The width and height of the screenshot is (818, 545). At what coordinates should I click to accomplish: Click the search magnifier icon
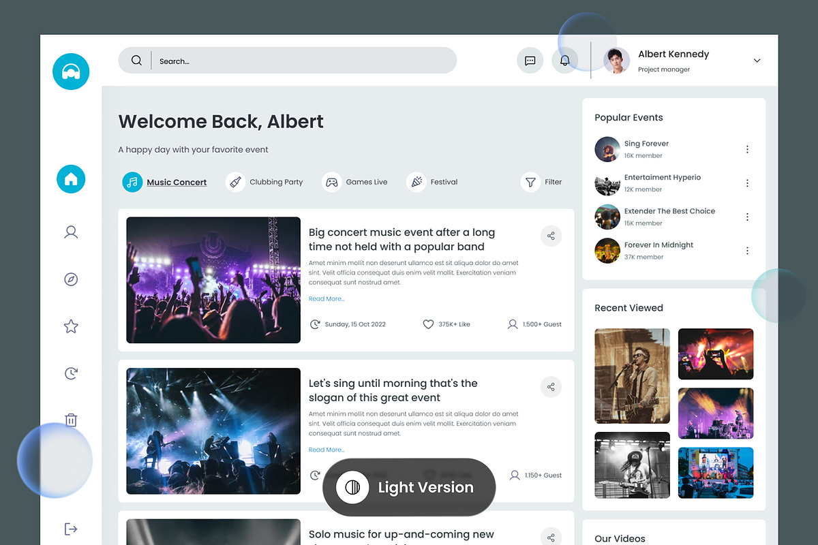(x=136, y=61)
